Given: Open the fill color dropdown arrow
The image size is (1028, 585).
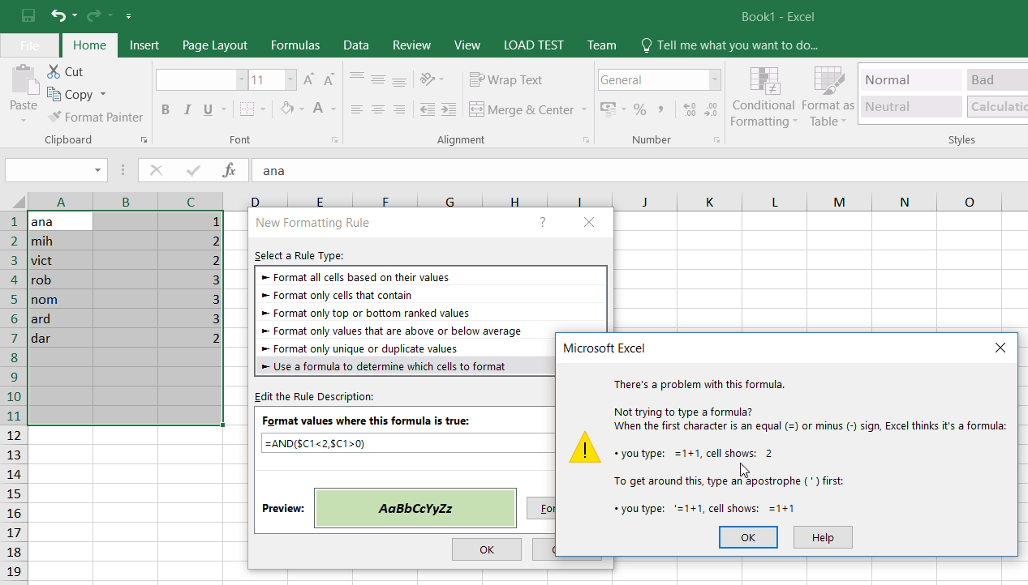Looking at the screenshot, I should coord(300,109).
